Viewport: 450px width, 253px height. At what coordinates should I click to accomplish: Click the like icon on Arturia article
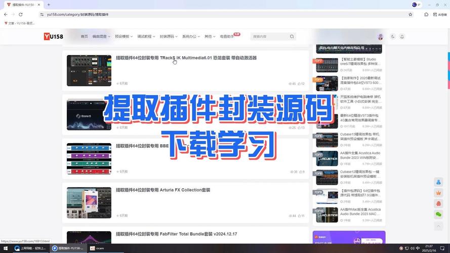tap(299, 216)
